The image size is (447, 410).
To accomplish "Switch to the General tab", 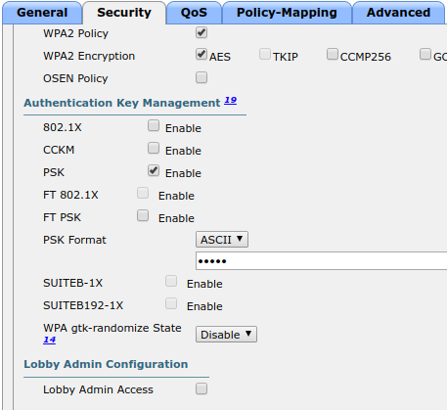I will tap(42, 13).
